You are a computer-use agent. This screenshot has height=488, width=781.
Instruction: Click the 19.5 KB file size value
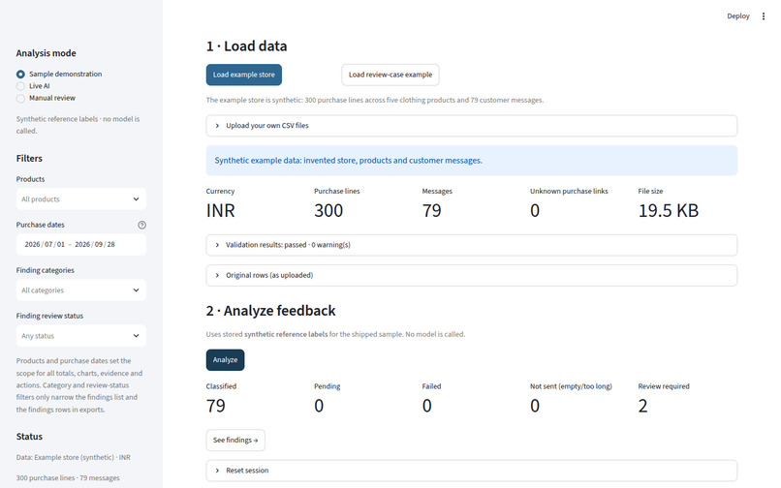click(669, 211)
